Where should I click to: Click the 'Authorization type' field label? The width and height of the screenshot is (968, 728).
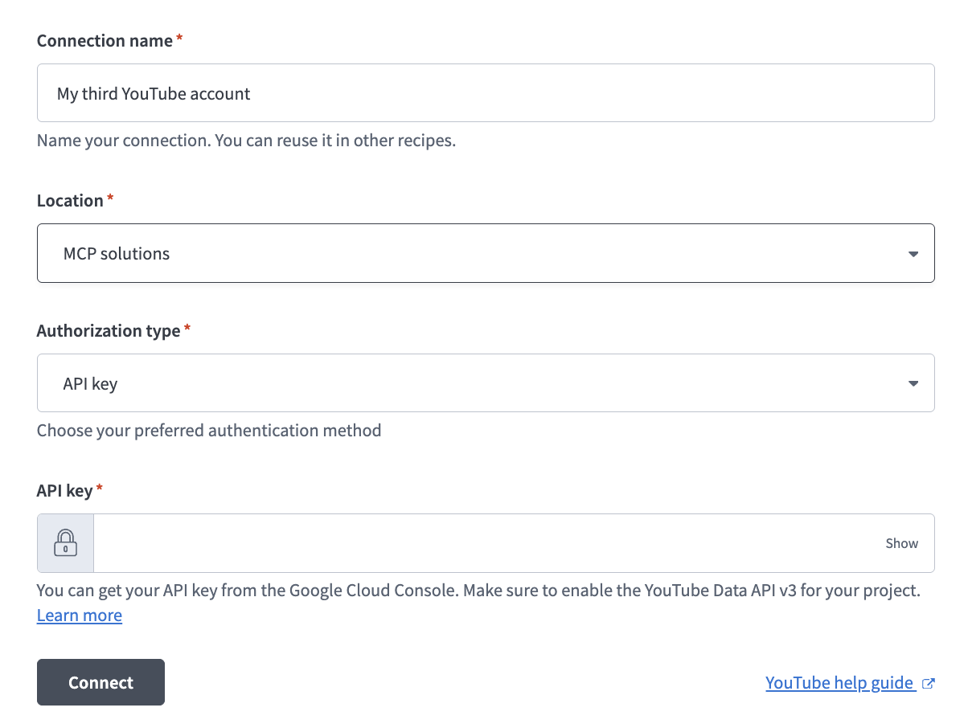tap(109, 331)
